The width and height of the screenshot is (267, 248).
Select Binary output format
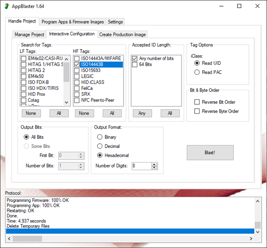point(100,137)
